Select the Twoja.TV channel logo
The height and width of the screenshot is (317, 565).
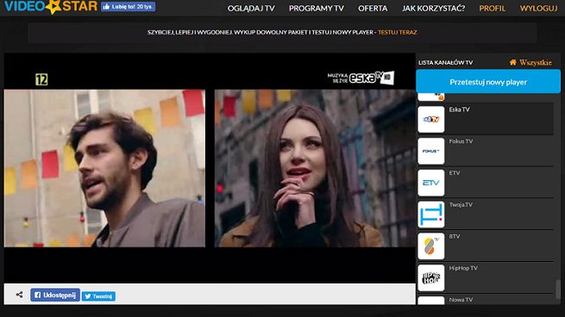point(431,214)
